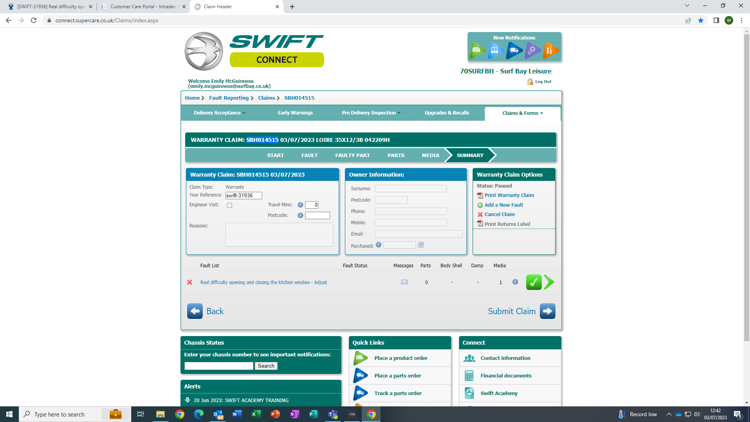Click the Reasons text area
The height and width of the screenshot is (422, 750).
coord(279,234)
